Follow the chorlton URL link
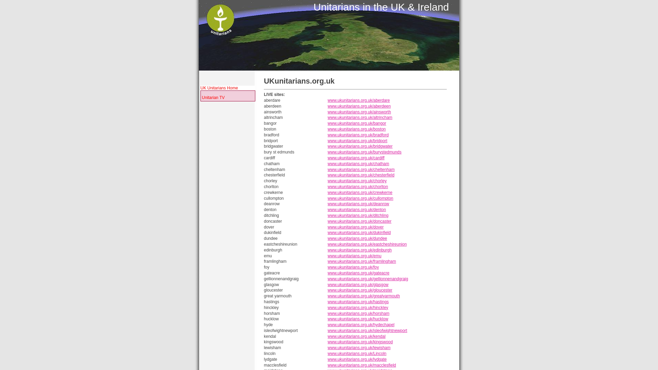The width and height of the screenshot is (658, 370). pyautogui.click(x=358, y=187)
